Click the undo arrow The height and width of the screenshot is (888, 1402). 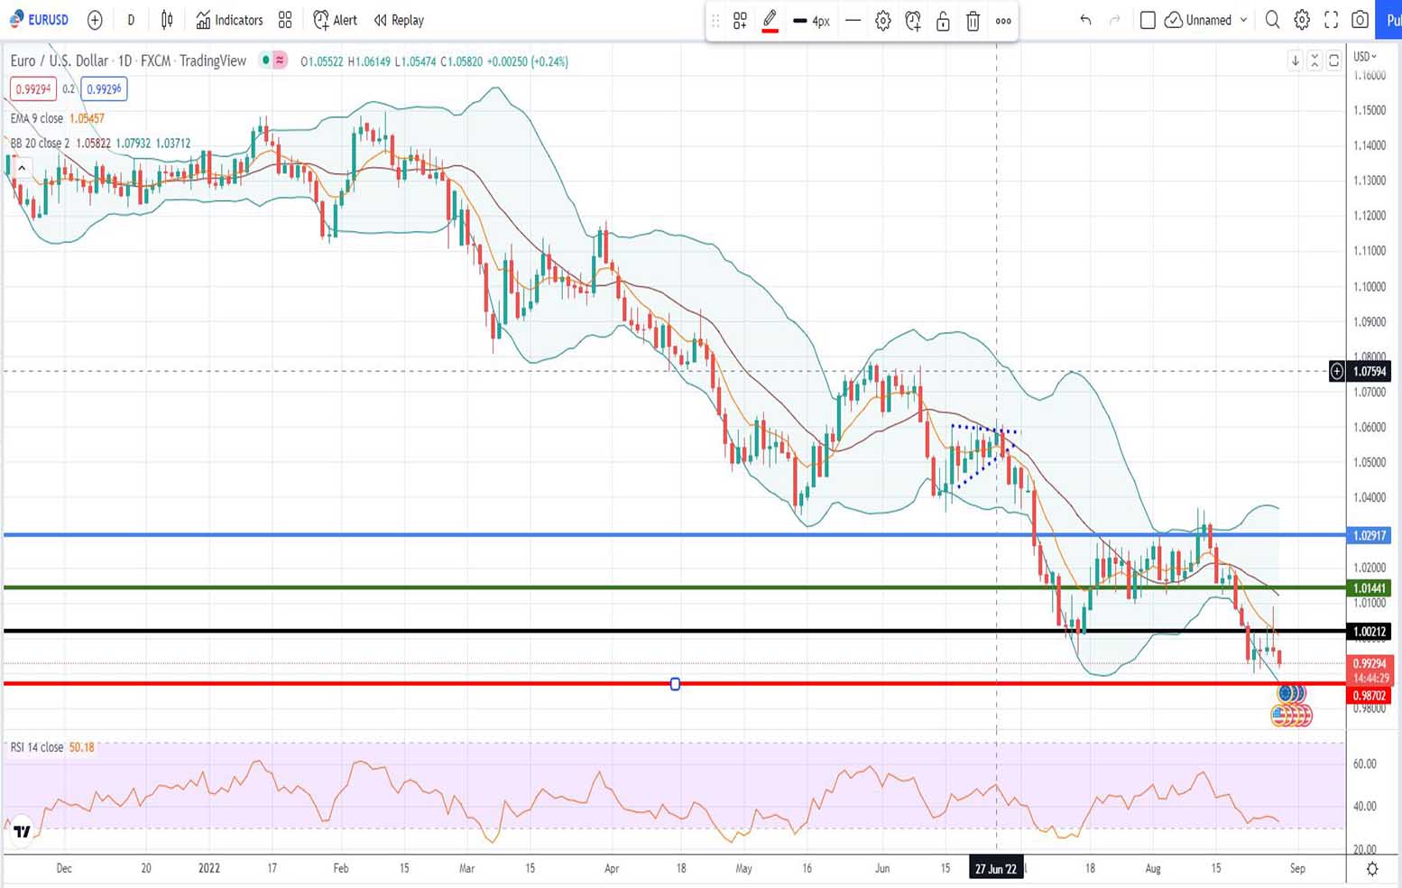point(1085,20)
